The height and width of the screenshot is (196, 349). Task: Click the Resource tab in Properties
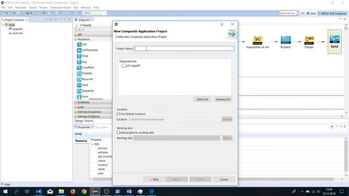(81, 140)
